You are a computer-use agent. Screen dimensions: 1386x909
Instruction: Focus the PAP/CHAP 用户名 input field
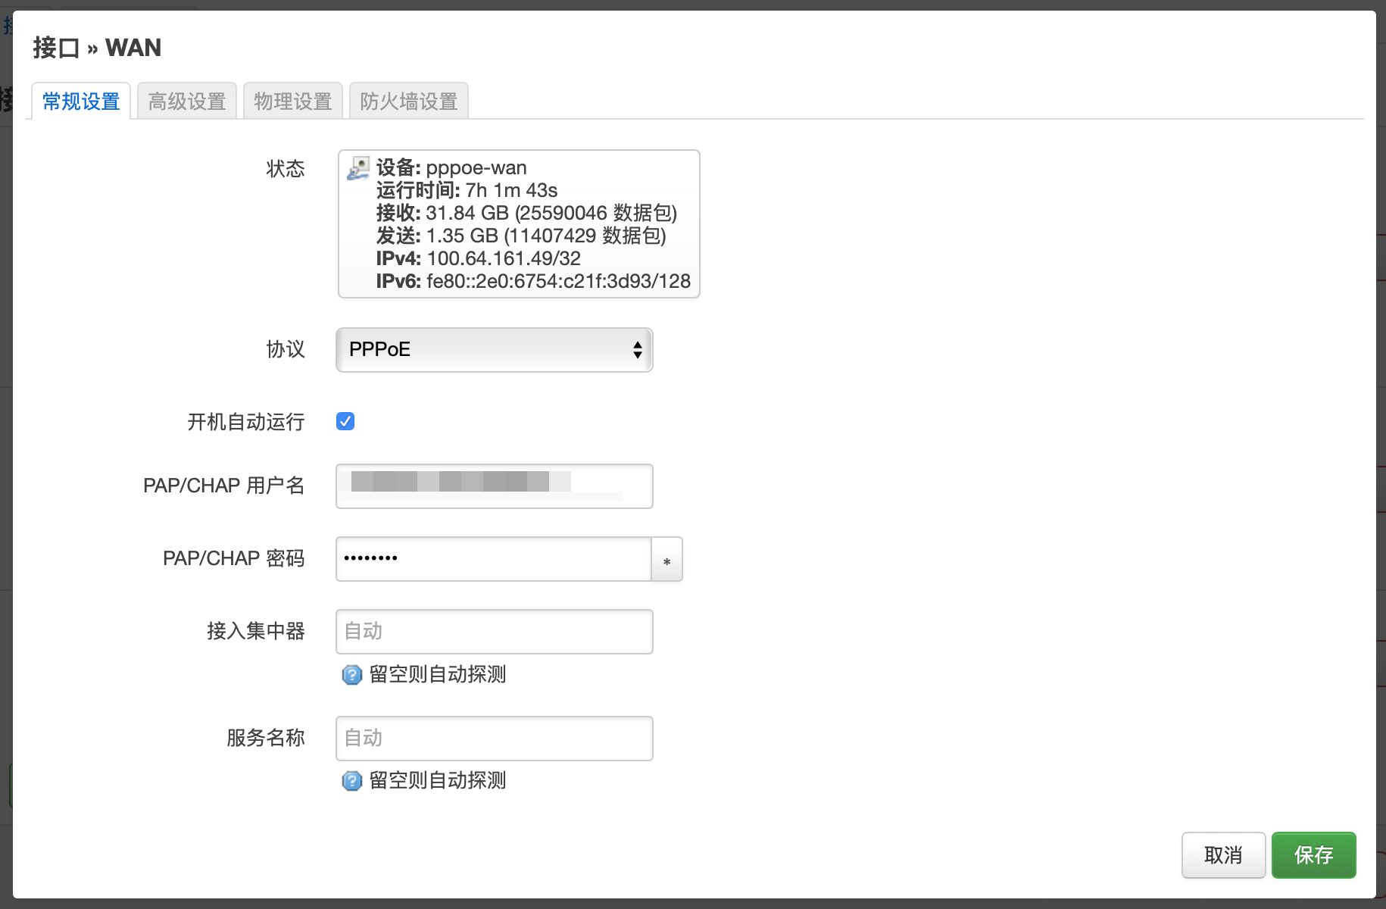click(494, 486)
